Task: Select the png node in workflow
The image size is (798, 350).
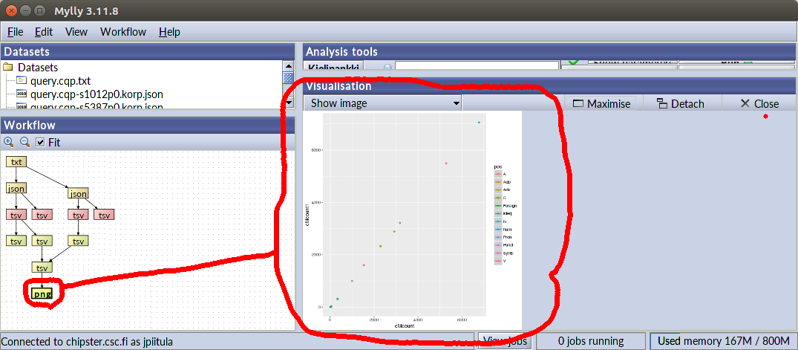Action: click(42, 294)
